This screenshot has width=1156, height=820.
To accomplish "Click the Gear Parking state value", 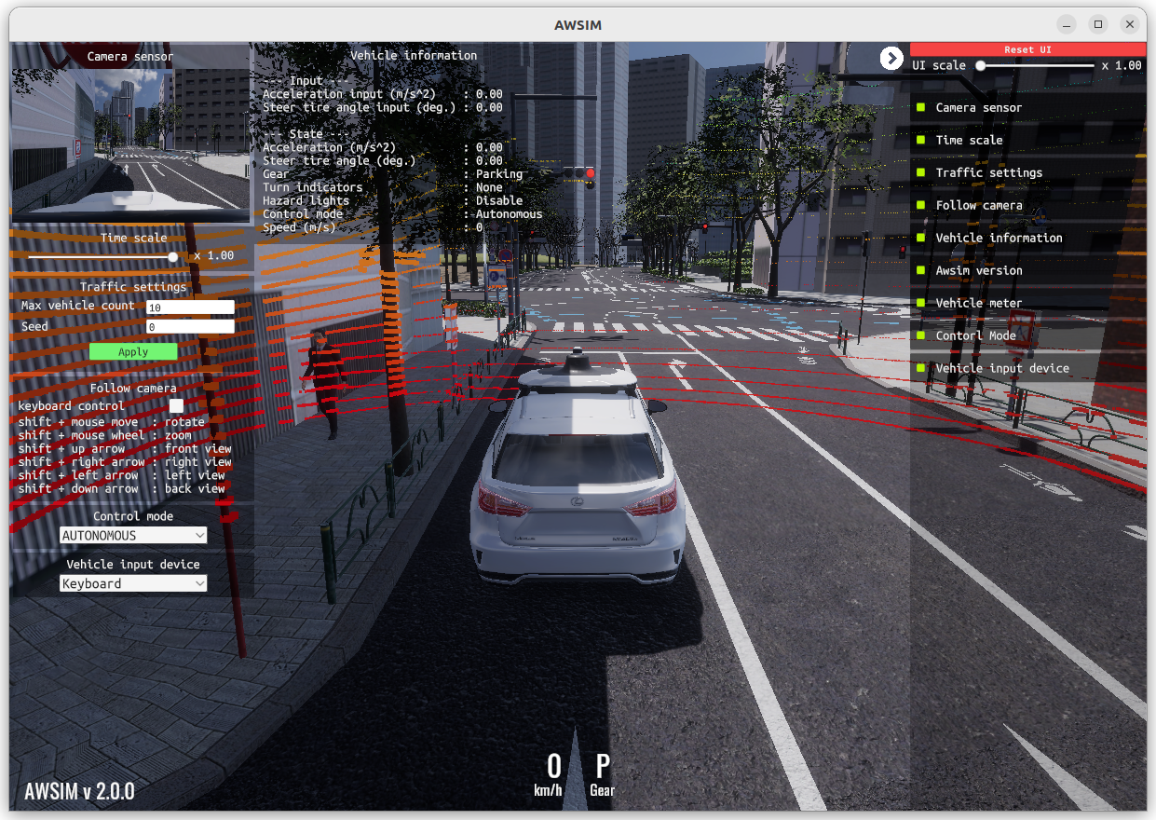I will coord(499,174).
